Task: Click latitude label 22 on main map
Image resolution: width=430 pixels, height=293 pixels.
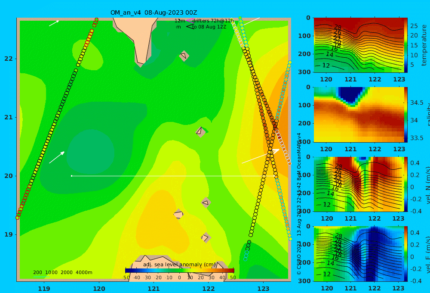Action: [x=9, y=59]
